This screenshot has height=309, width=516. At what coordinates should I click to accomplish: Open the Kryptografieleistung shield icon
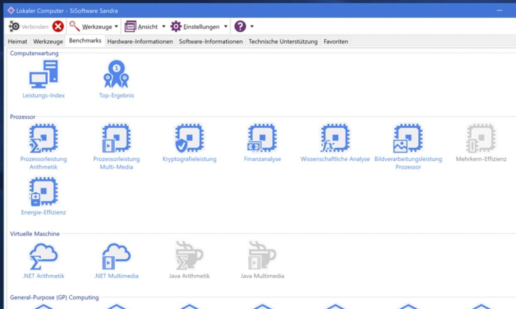pos(189,138)
